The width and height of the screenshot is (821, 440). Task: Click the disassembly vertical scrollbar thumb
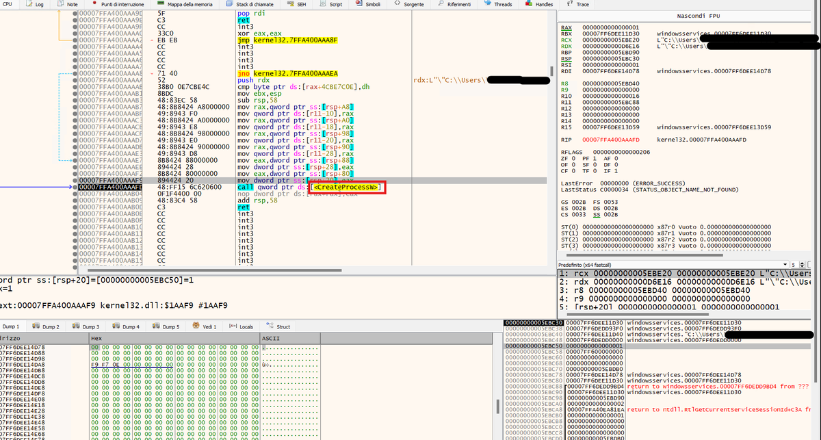(x=552, y=72)
